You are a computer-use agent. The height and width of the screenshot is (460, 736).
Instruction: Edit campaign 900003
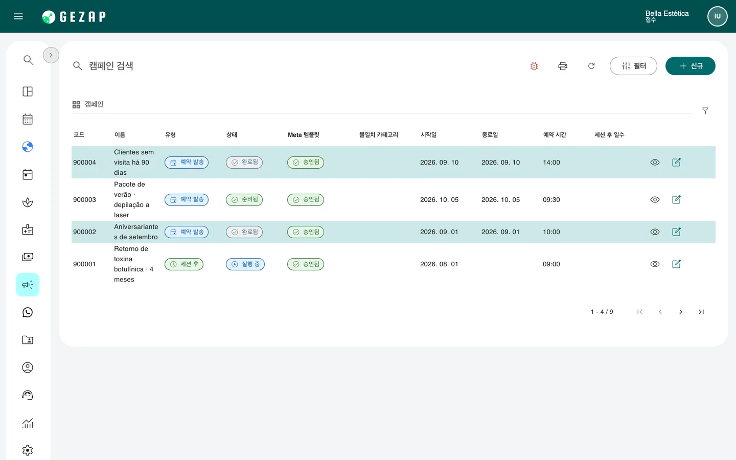coord(676,199)
